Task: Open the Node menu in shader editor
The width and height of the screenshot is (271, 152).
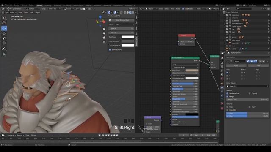Action: (x=178, y=9)
